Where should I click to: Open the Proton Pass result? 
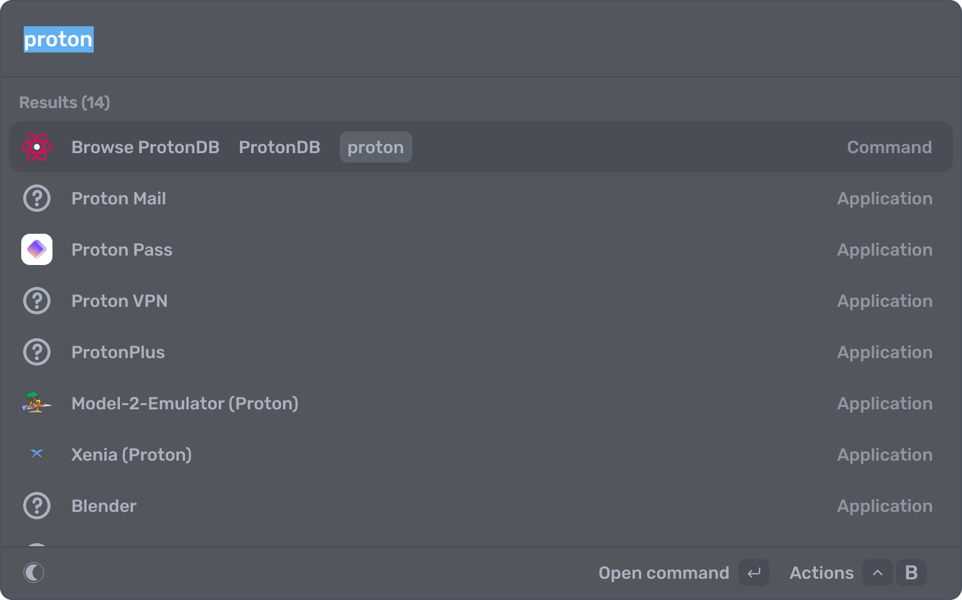122,249
